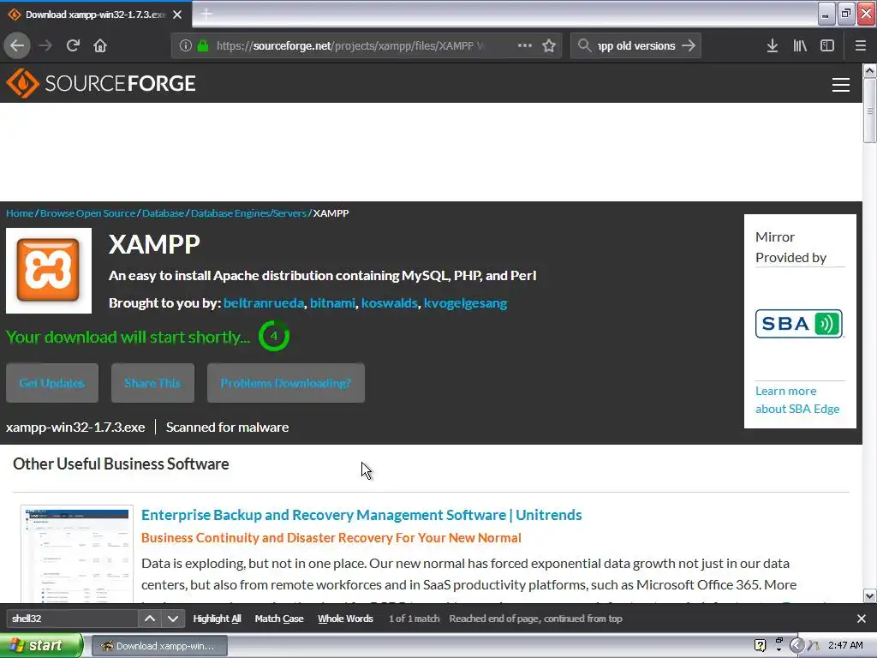The width and height of the screenshot is (877, 658).
Task: Go to next find match arrow
Action: tap(173, 619)
